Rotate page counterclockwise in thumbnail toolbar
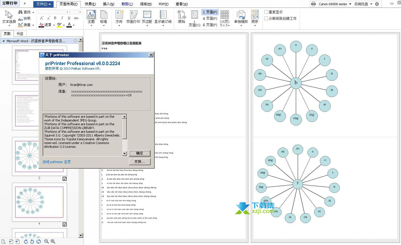The width and height of the screenshot is (401, 245). pyautogui.click(x=32, y=242)
